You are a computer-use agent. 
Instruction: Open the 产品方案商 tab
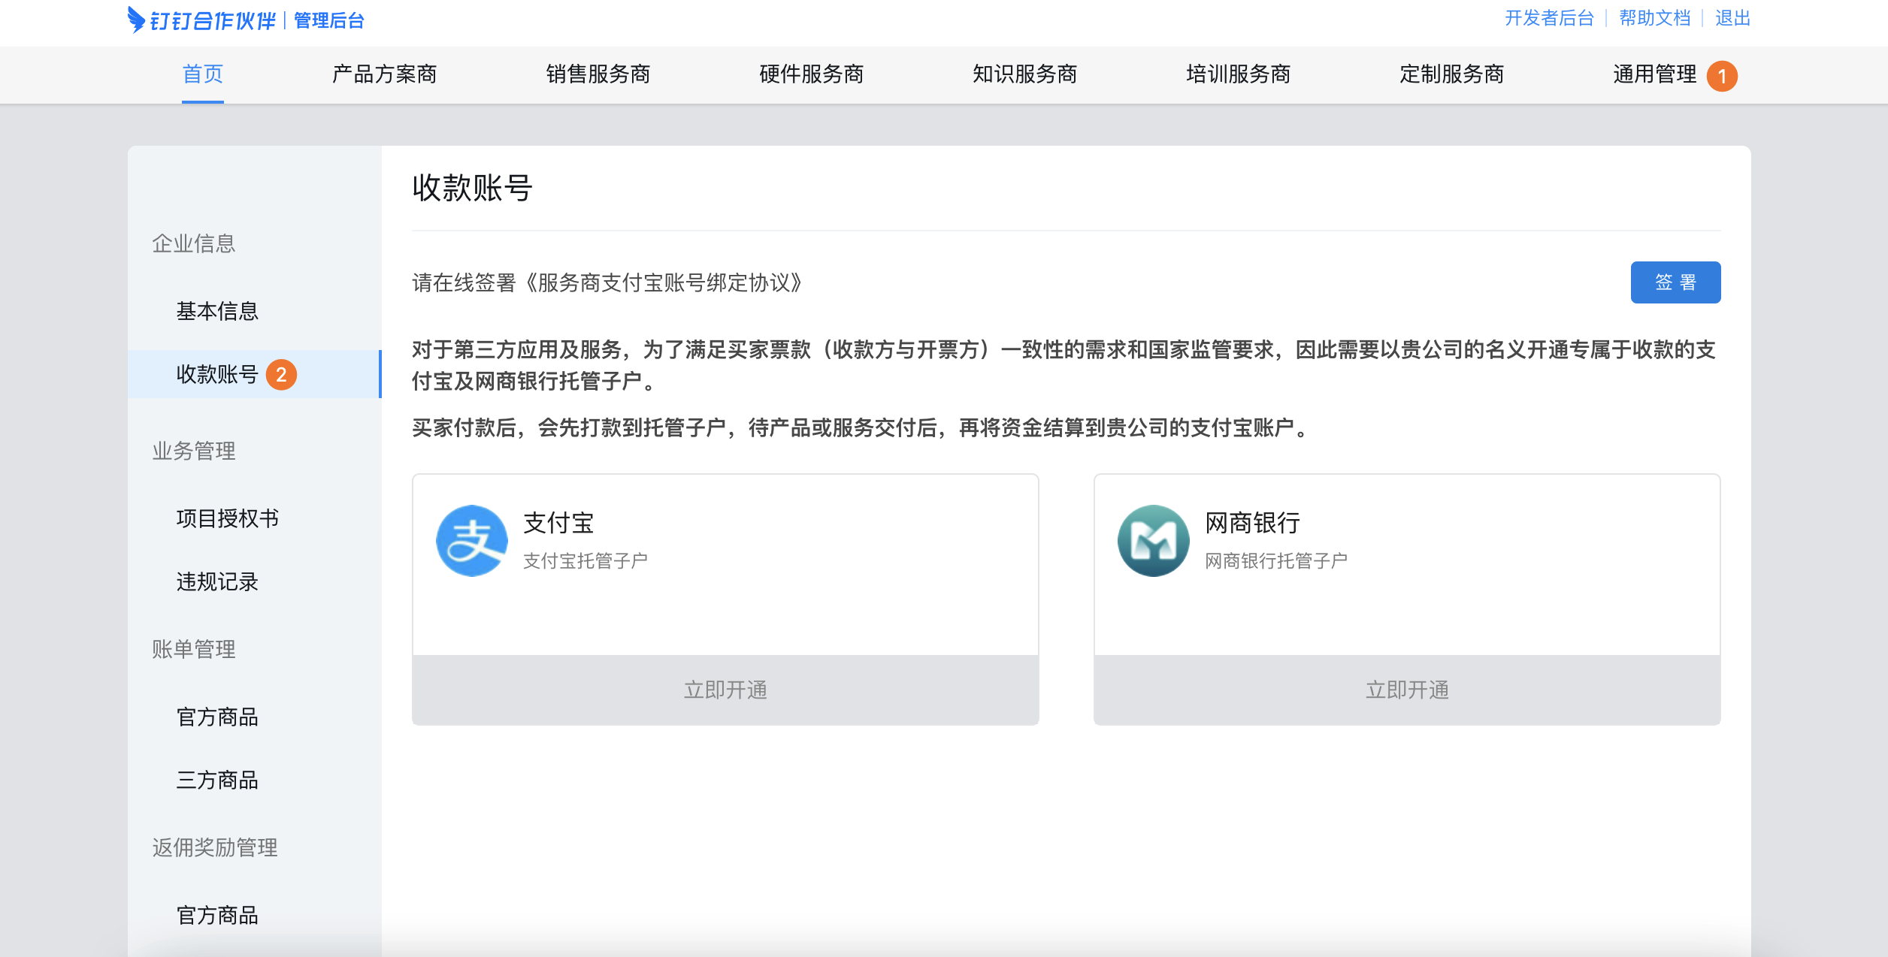click(x=384, y=74)
